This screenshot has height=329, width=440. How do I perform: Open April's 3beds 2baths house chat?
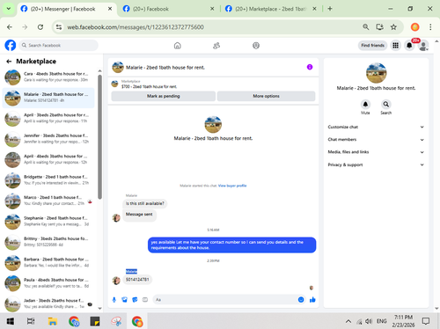point(48,118)
